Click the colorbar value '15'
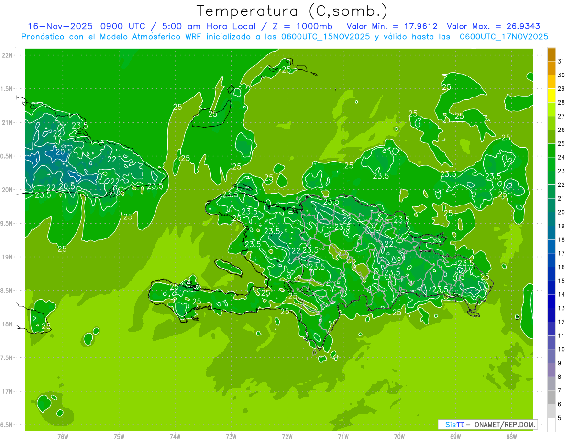This screenshot has height=443, width=574. [562, 281]
